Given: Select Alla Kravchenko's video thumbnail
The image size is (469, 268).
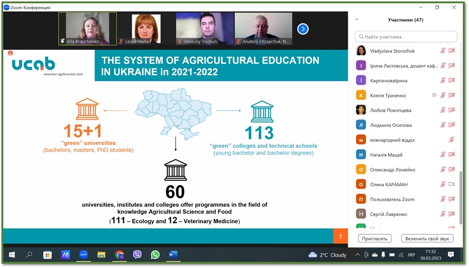Looking at the screenshot, I should (87, 29).
